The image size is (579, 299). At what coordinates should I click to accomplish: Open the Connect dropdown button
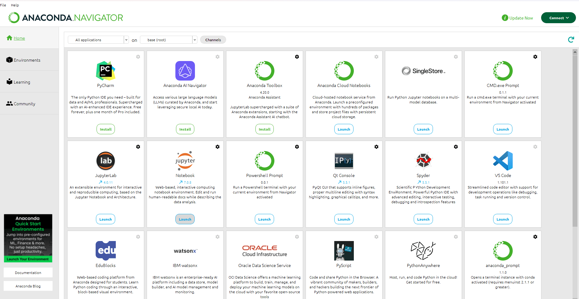559,18
